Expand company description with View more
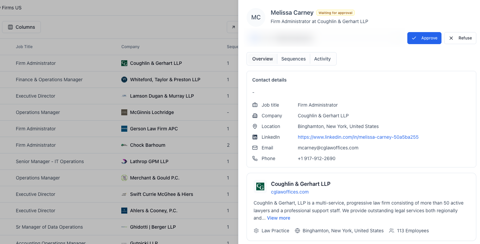The image size is (480, 244). [x=278, y=218]
